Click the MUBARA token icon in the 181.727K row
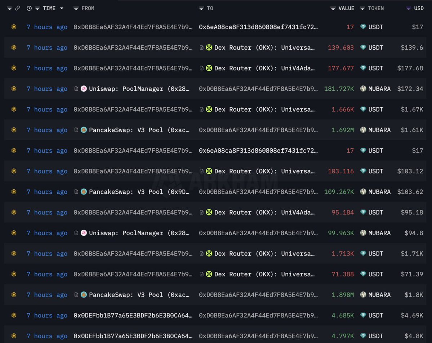Screen dimensions: 432x343 click(363, 89)
